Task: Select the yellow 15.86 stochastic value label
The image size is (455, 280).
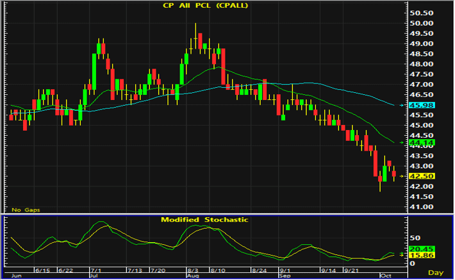Action: coord(422,256)
